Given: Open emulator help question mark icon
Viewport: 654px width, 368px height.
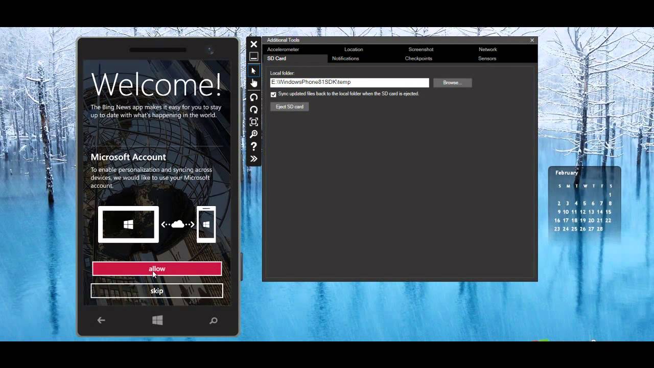Looking at the screenshot, I should click(x=253, y=146).
